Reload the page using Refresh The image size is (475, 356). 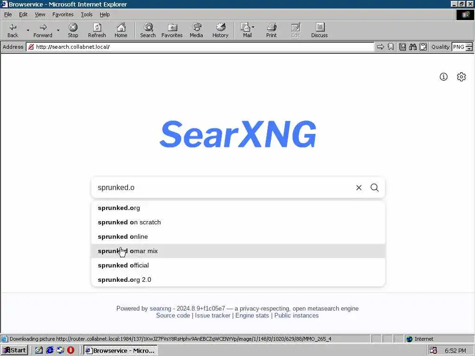(x=97, y=30)
